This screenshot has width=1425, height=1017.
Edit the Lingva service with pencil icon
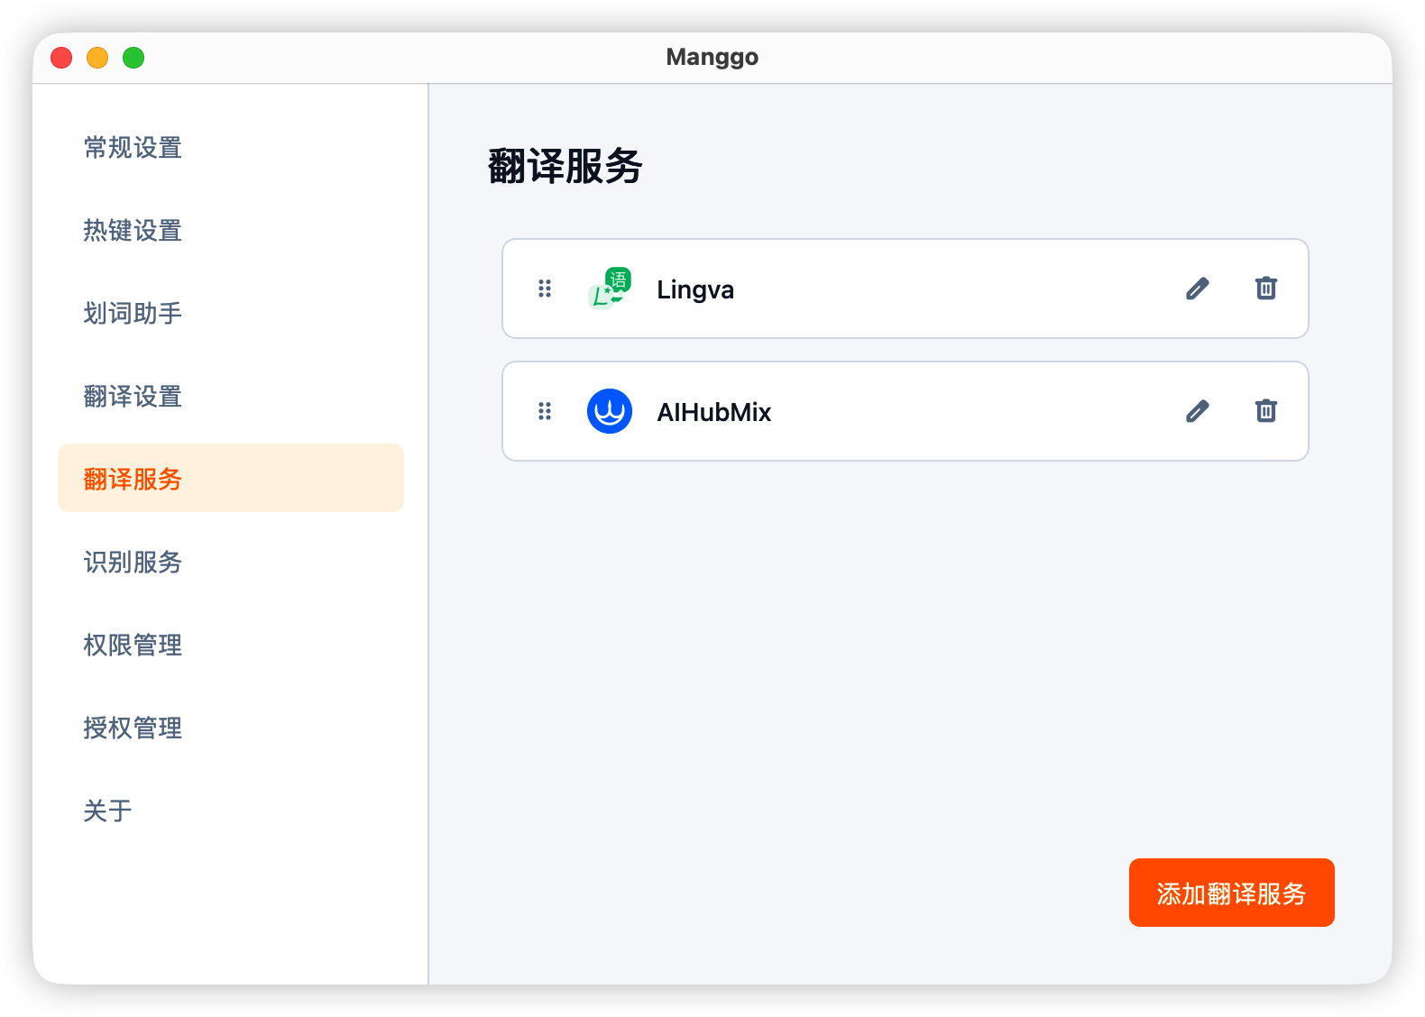pyautogui.click(x=1197, y=289)
